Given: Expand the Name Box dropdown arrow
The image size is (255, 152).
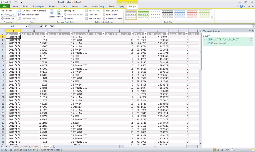Looking at the screenshot, I should pos(26,26).
